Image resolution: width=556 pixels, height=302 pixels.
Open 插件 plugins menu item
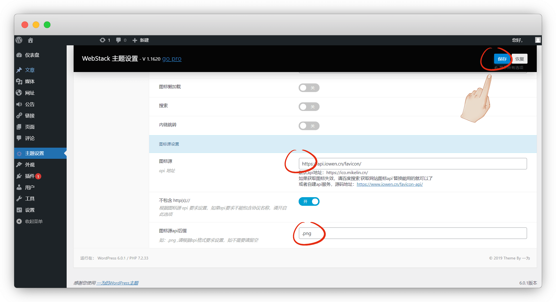point(30,176)
